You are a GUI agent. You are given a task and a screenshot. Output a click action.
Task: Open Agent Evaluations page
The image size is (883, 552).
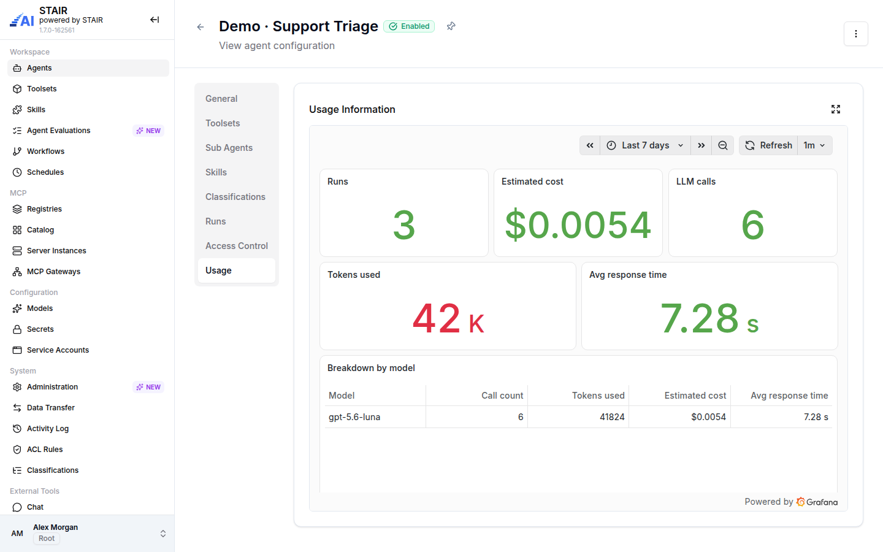coord(88,131)
